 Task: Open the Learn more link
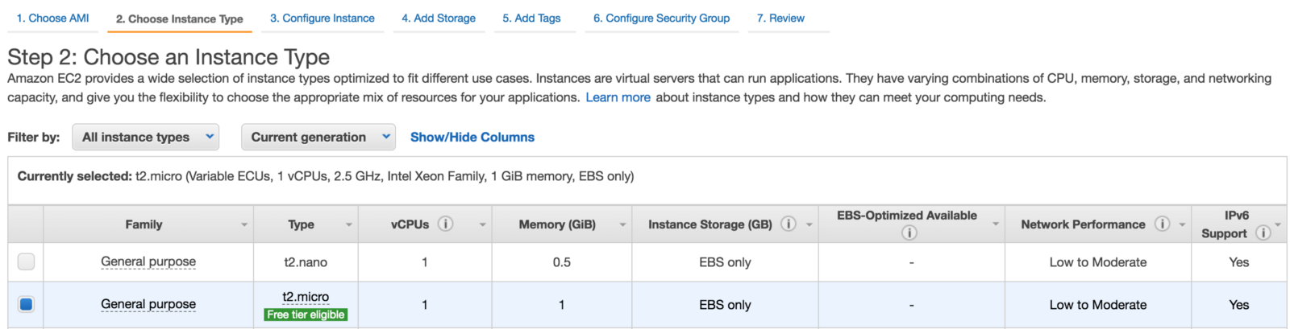618,97
